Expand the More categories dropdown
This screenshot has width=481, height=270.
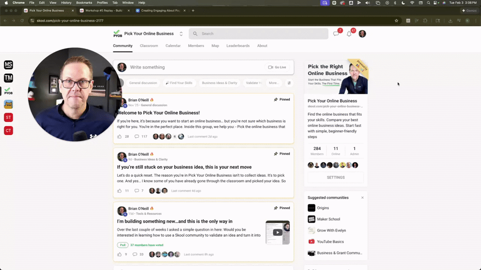[274, 82]
